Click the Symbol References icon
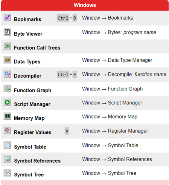The width and height of the screenshot is (169, 185). 7,159
